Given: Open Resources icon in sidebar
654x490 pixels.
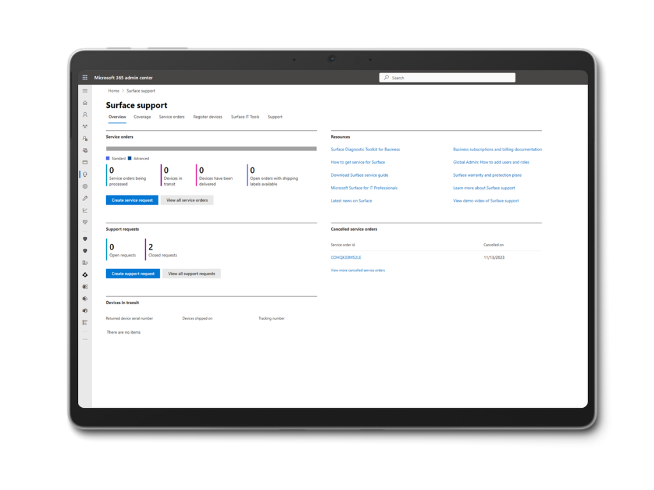Looking at the screenshot, I should (x=85, y=151).
